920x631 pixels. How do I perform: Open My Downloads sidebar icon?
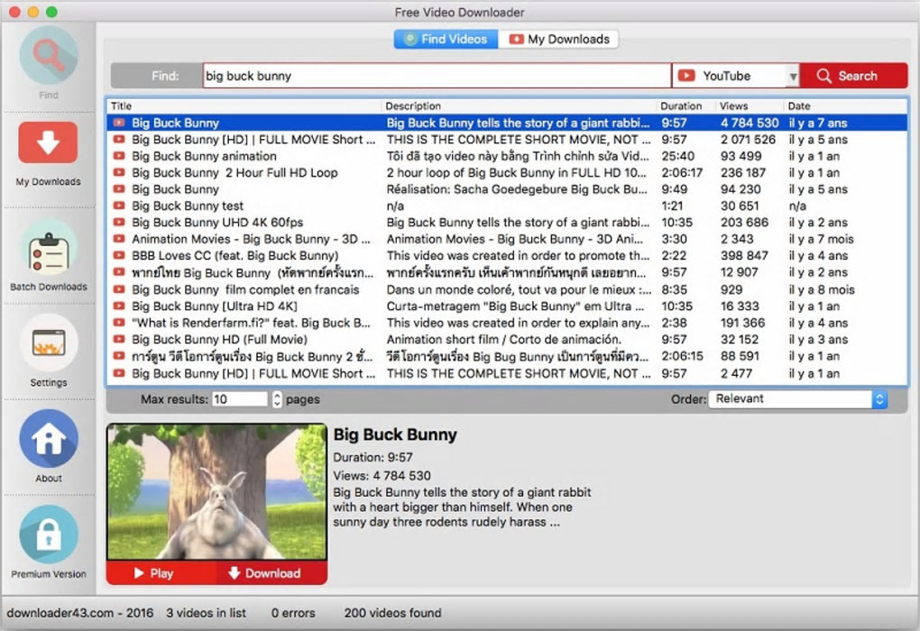(x=48, y=142)
